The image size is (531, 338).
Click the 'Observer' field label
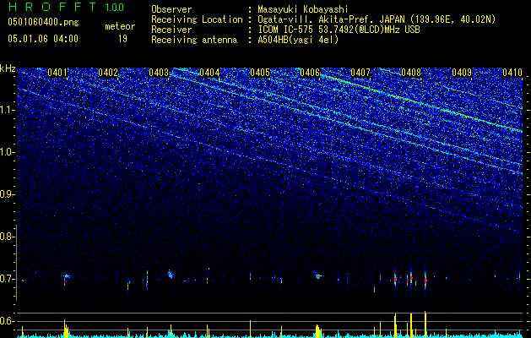(x=171, y=9)
